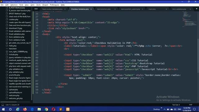Open the Goto menu
The width and height of the screenshot is (199, 112).
coord(32,5)
